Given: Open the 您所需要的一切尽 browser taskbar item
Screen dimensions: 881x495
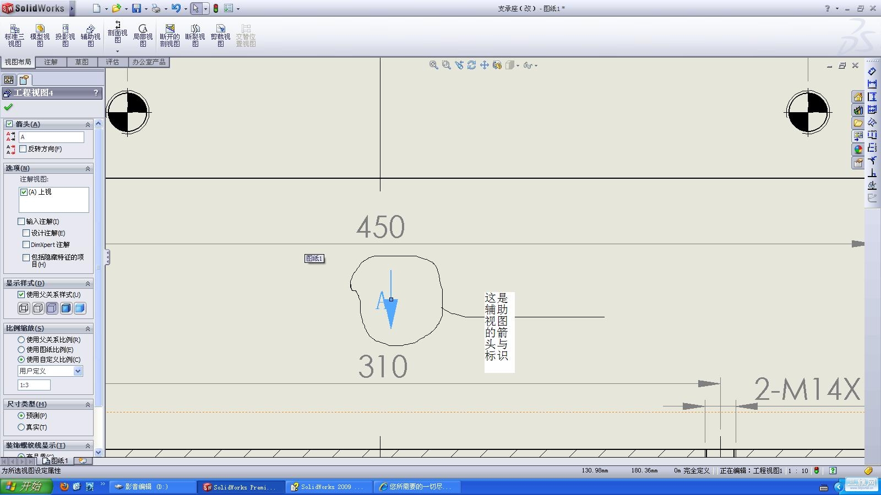Looking at the screenshot, I should click(417, 487).
